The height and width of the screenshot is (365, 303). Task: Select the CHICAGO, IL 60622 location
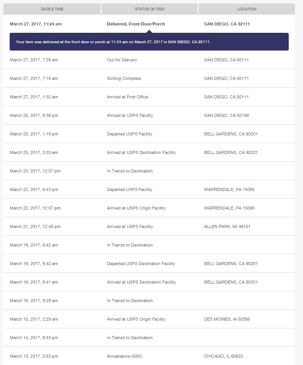pyautogui.click(x=223, y=356)
